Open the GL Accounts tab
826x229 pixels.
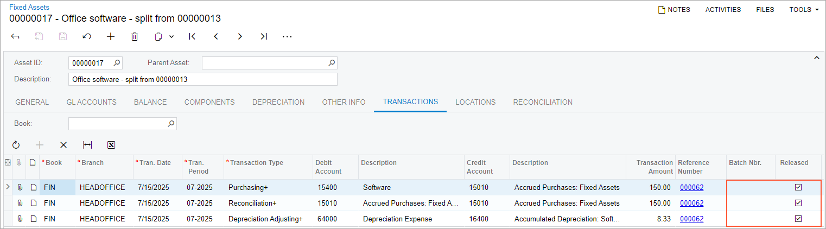(91, 102)
